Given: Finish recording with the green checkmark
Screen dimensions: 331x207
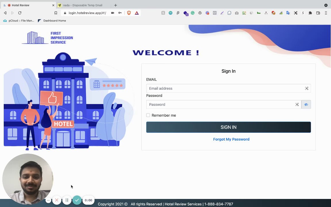Looking at the screenshot, I should pyautogui.click(x=77, y=200).
